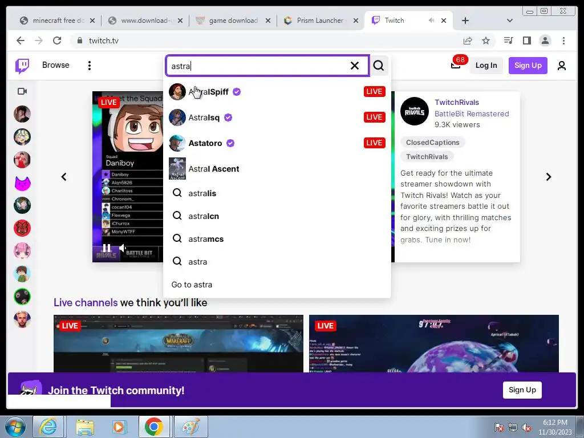Go to the previous carousel slide
Viewport: 584px width, 438px height.
[64, 177]
